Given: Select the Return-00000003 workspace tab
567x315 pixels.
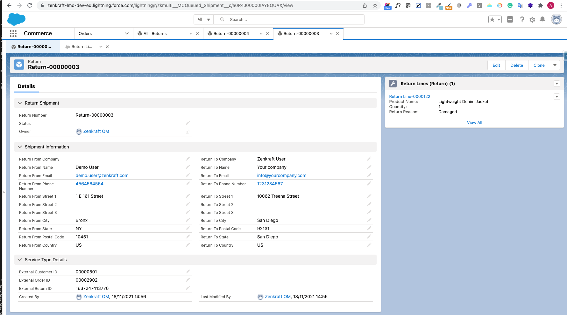Looking at the screenshot, I should click(x=301, y=34).
